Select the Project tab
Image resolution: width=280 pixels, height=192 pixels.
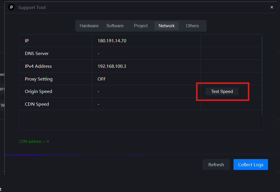[x=141, y=26]
